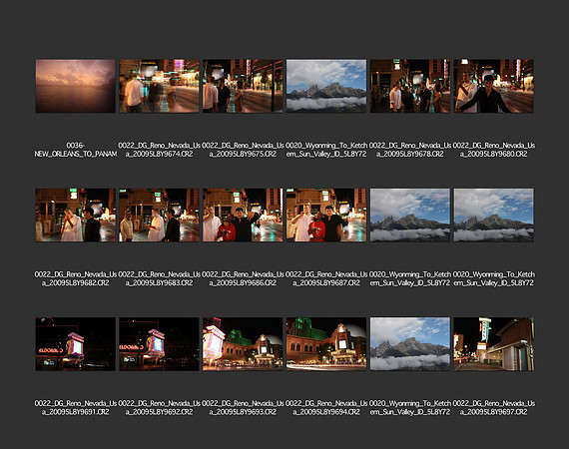Pick the Reno thumbnail 5L8Y9687

(326, 216)
